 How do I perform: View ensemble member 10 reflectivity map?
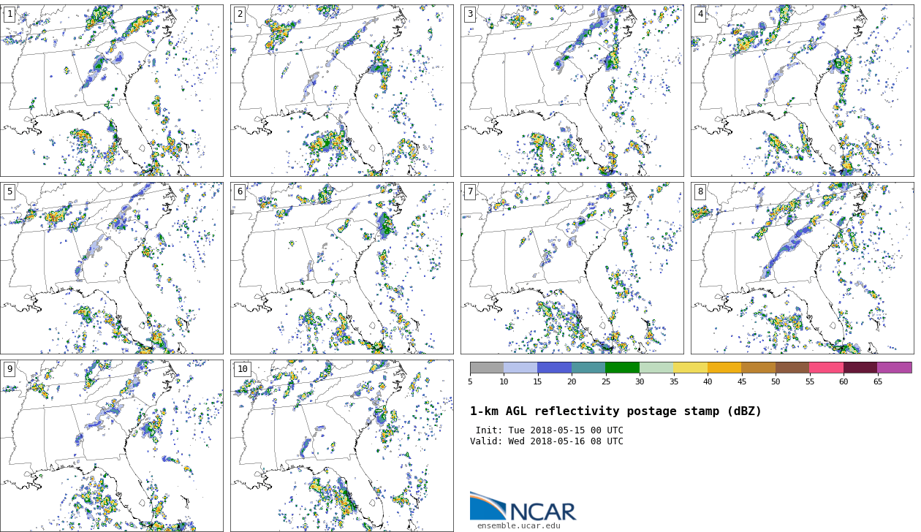point(341,445)
